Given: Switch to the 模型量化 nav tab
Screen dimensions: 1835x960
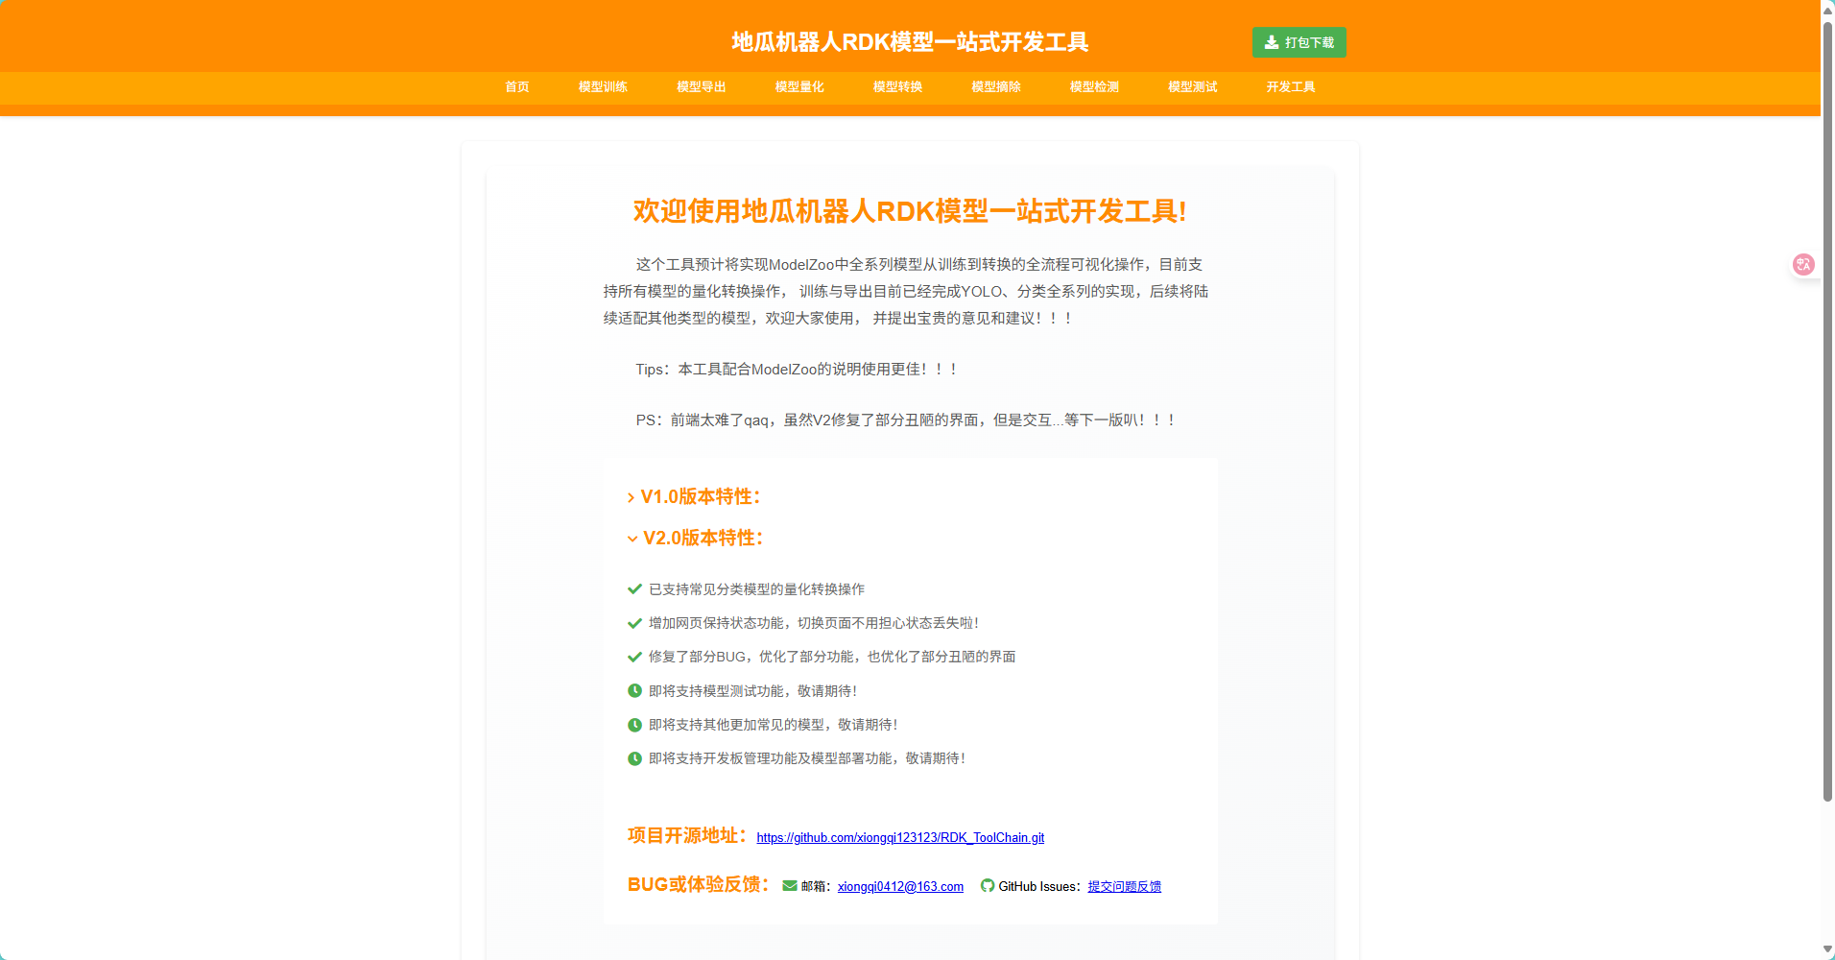Looking at the screenshot, I should pyautogui.click(x=799, y=87).
